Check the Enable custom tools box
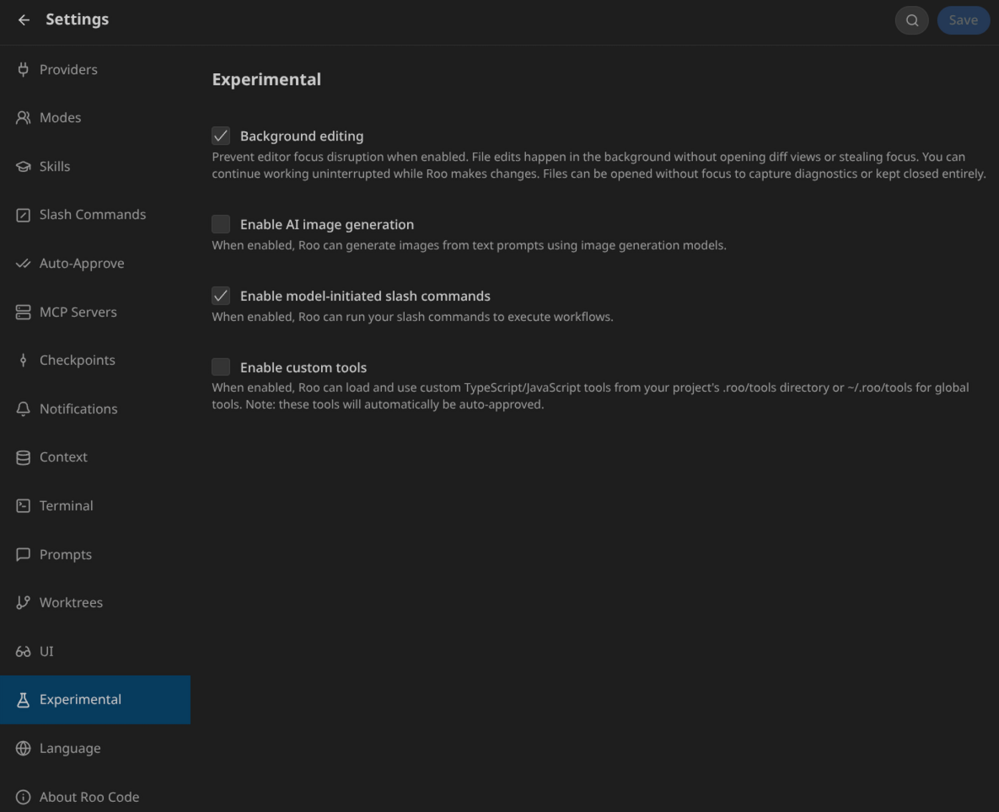The image size is (999, 812). [221, 368]
